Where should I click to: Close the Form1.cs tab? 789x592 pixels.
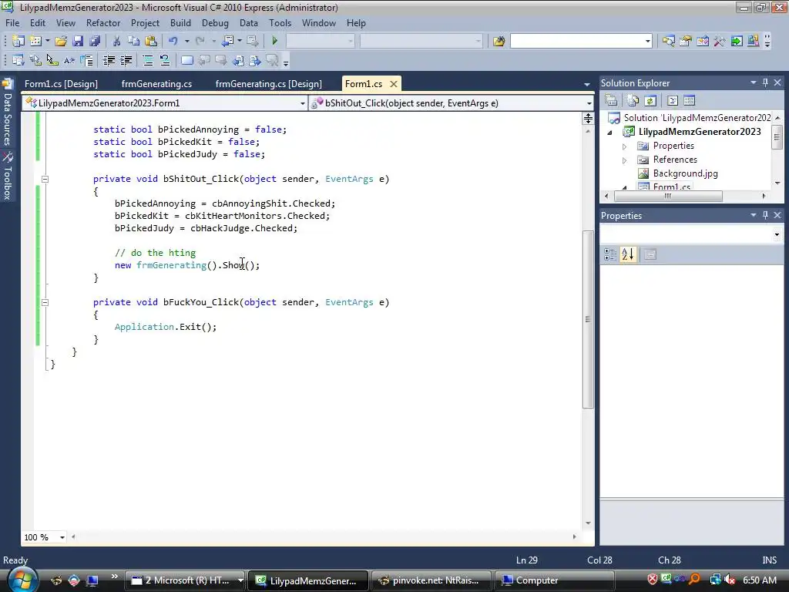394,84
